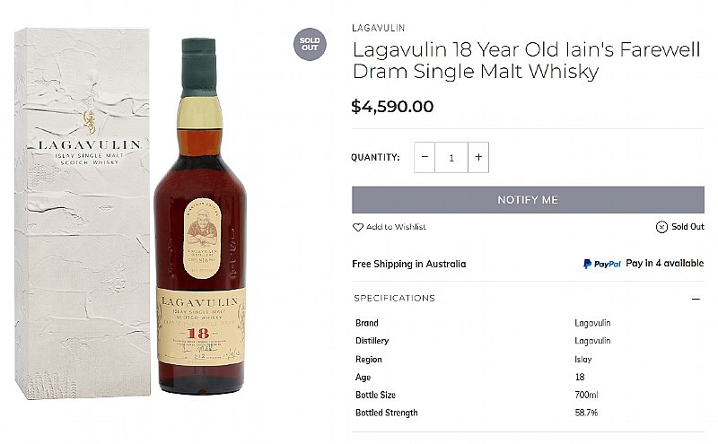The height and width of the screenshot is (444, 718).
Task: Click Free Shipping in Australia text
Action: [x=409, y=264]
